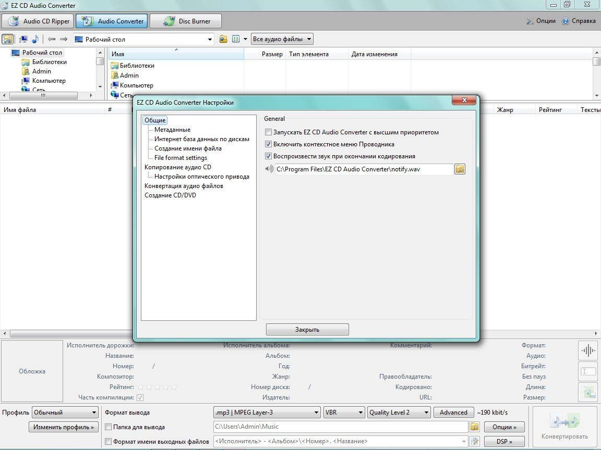Click the notify.wav path field
601x450 pixels.
pos(364,169)
